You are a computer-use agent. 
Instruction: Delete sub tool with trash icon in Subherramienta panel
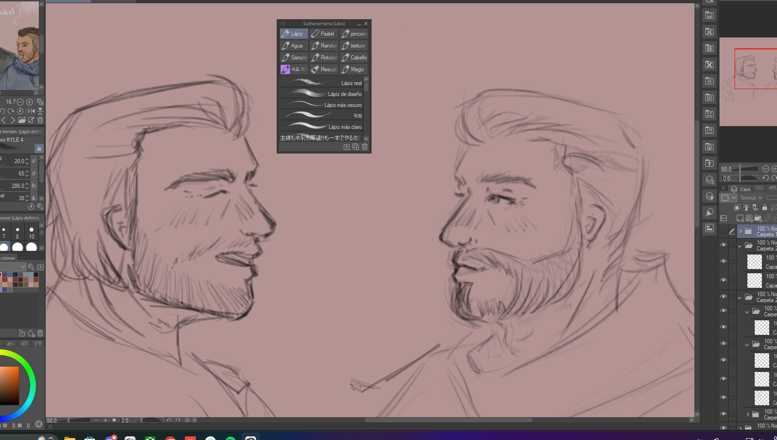365,147
